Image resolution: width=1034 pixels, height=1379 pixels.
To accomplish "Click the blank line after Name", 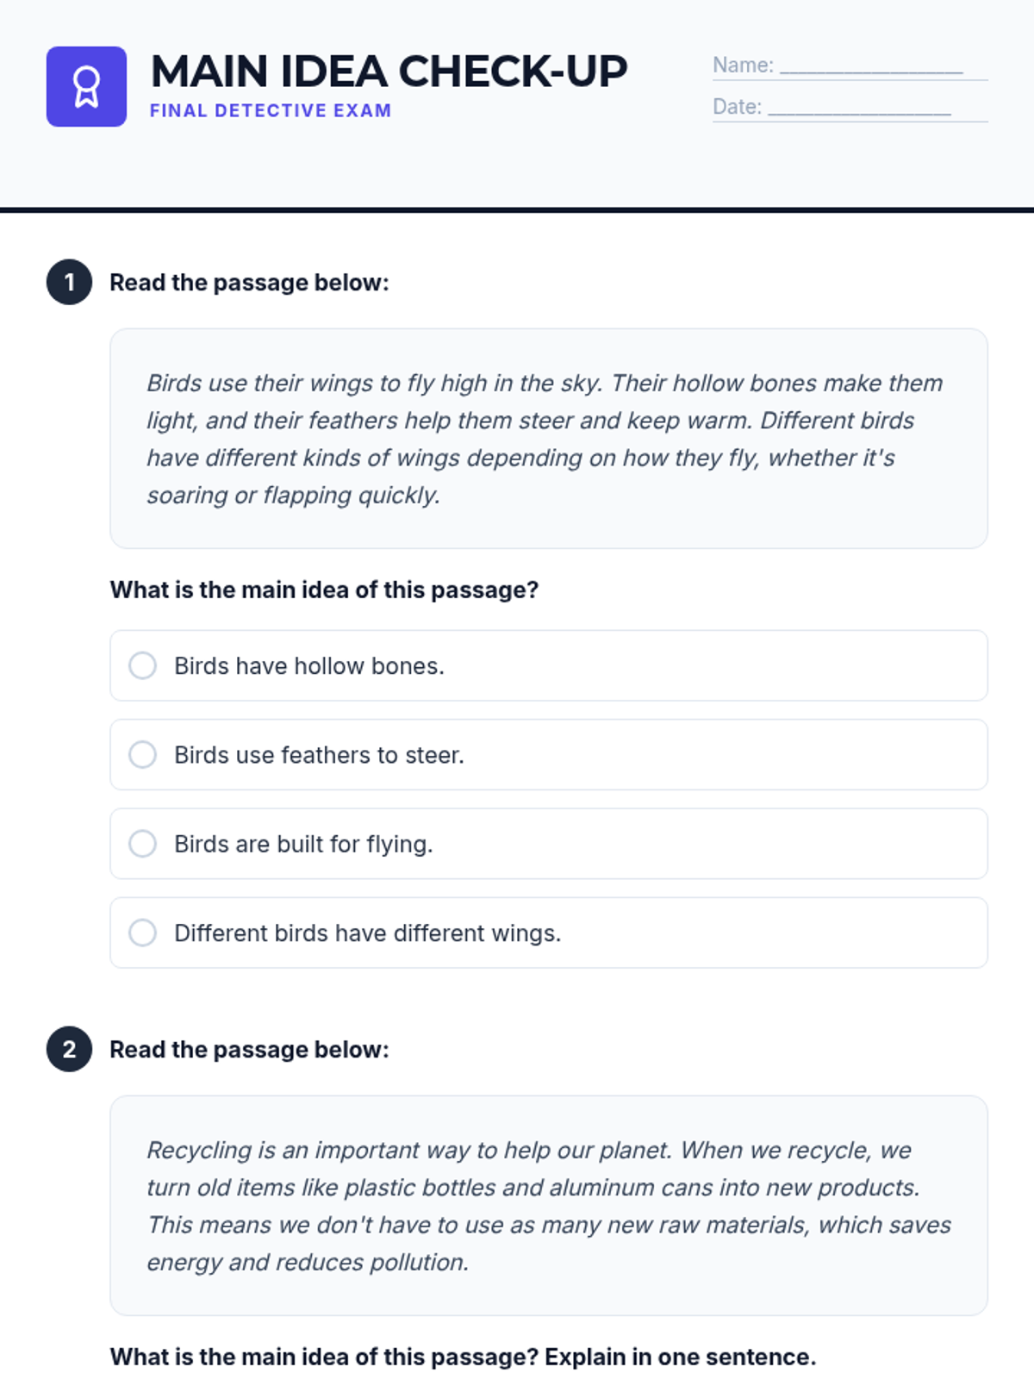I will (x=871, y=67).
